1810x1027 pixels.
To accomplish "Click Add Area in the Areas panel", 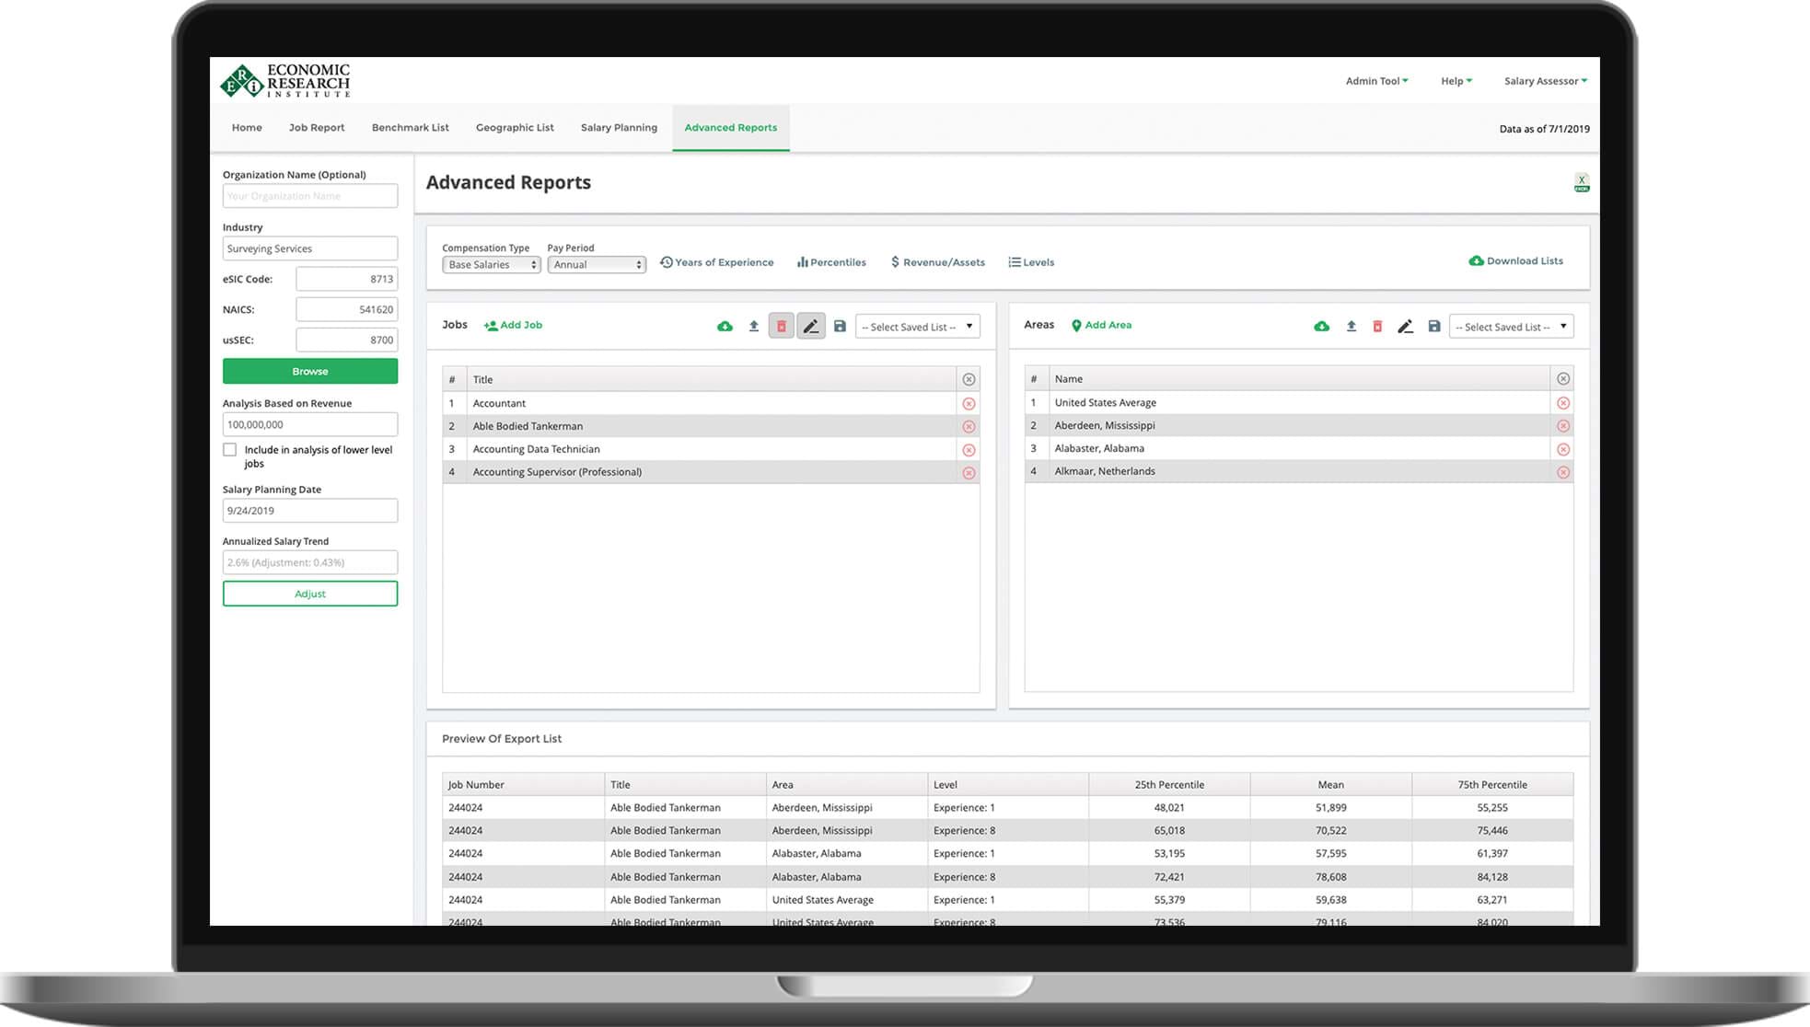I will [x=1101, y=325].
